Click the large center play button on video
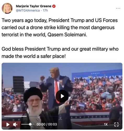Viewport: 124px width, 131px height. [62, 96]
